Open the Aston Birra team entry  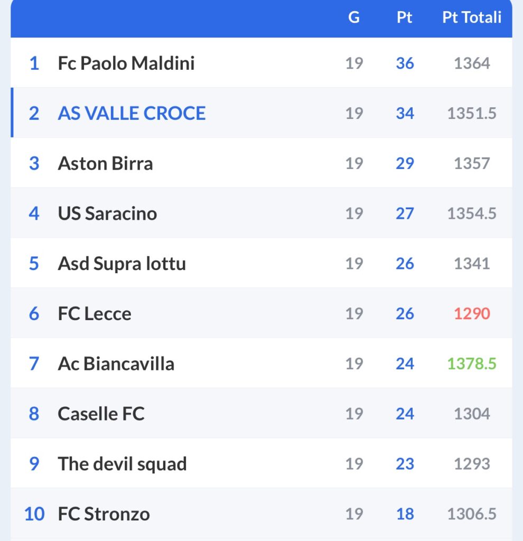pyautogui.click(x=105, y=163)
